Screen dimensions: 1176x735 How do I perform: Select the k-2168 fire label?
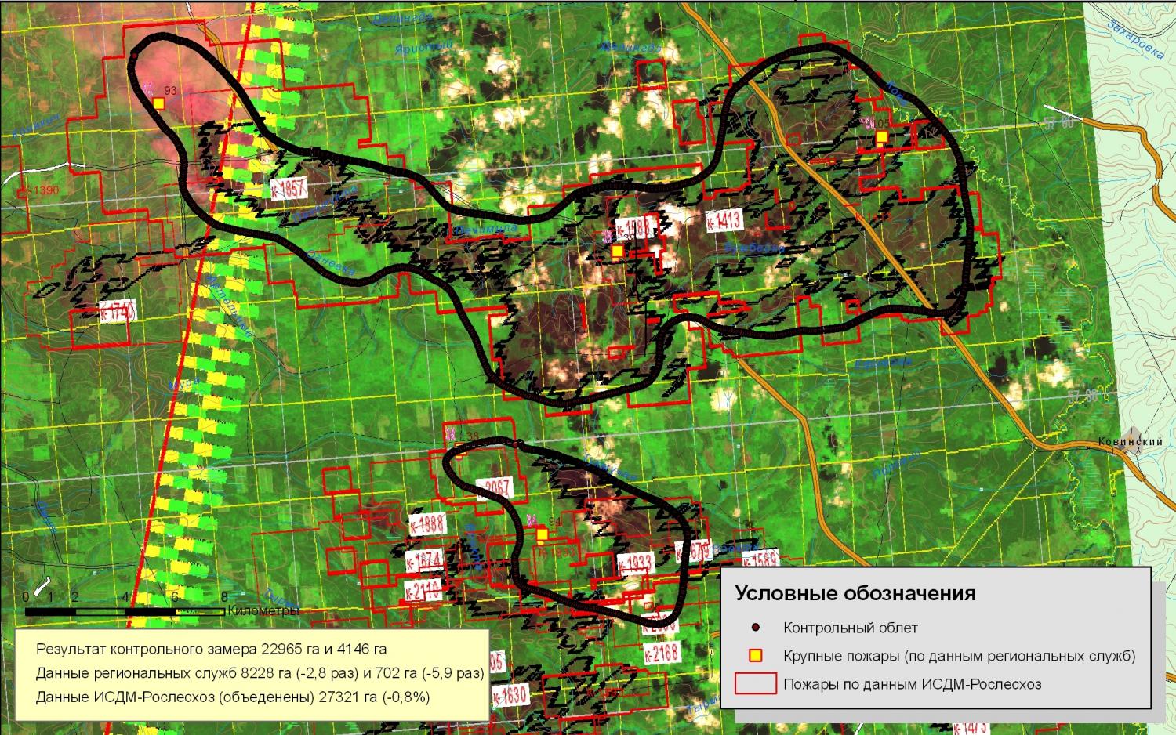(661, 652)
